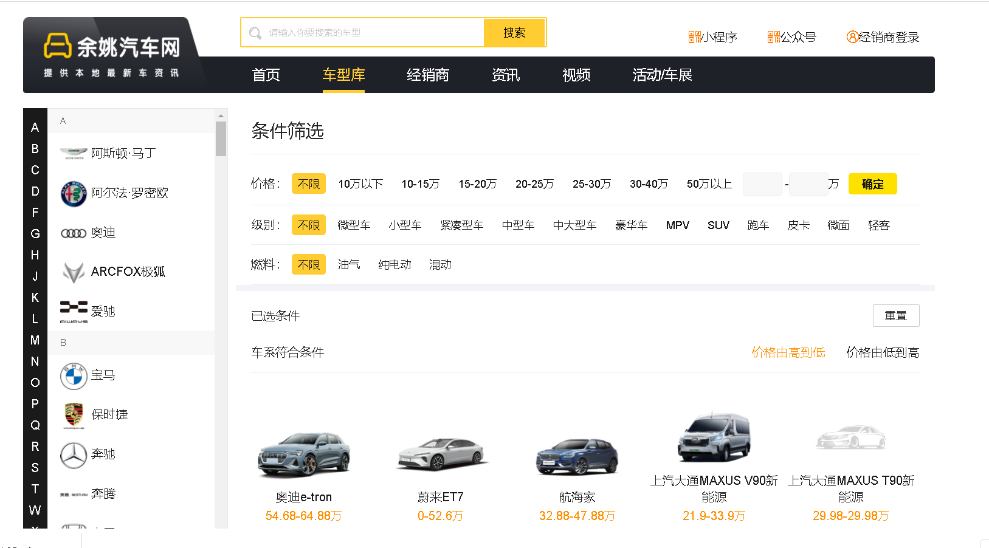The width and height of the screenshot is (989, 548).
Task: Open the MAXUS T90 car image
Action: click(850, 437)
